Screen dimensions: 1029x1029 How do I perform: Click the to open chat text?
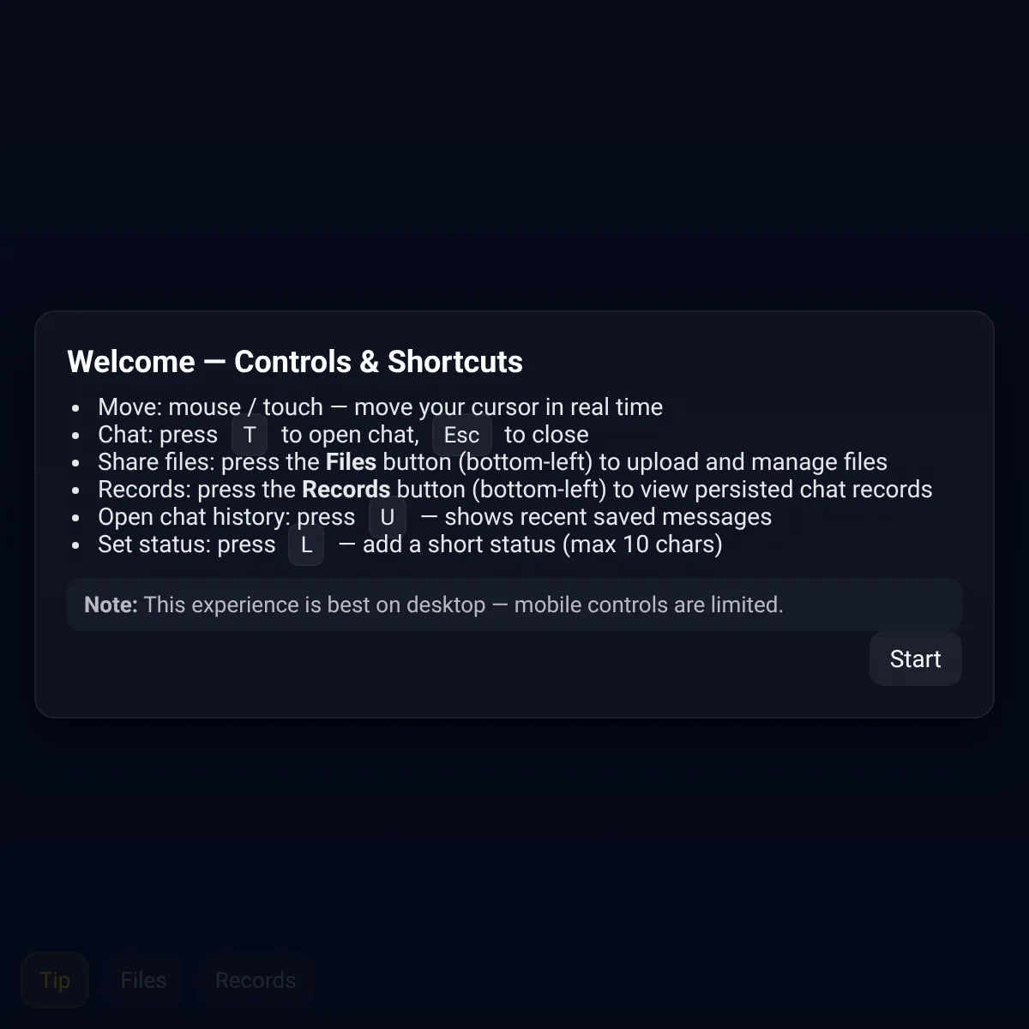click(350, 435)
